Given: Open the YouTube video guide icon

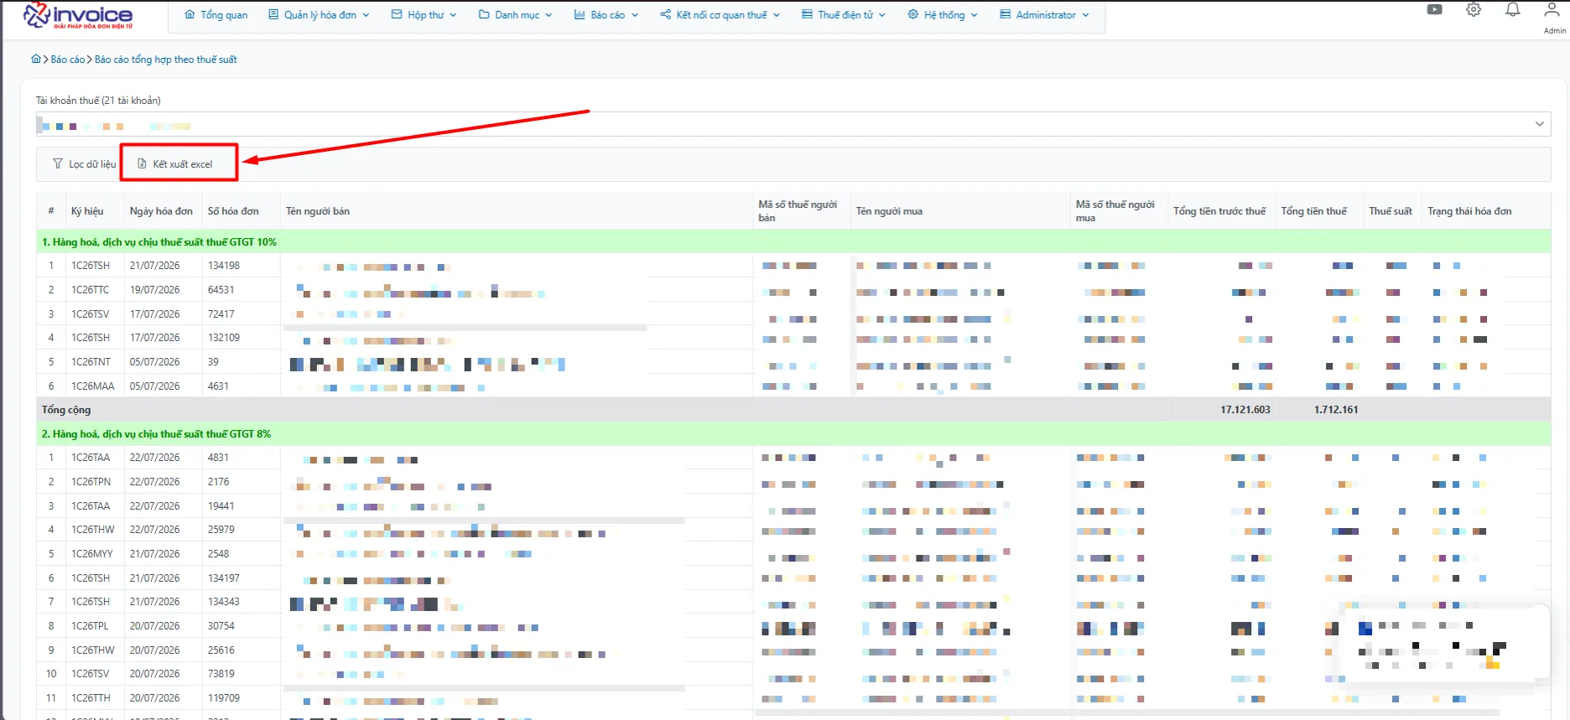Looking at the screenshot, I should coord(1435,10).
